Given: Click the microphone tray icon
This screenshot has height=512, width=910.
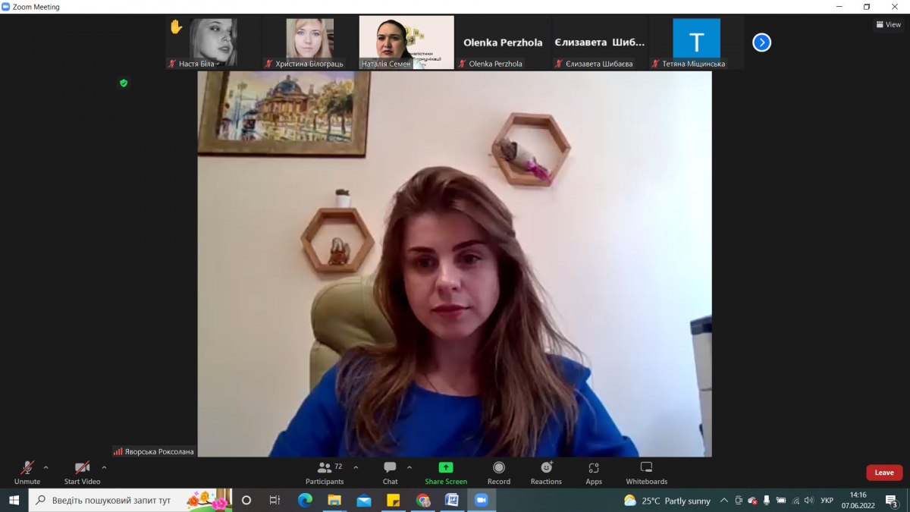Looking at the screenshot, I should point(767,501).
